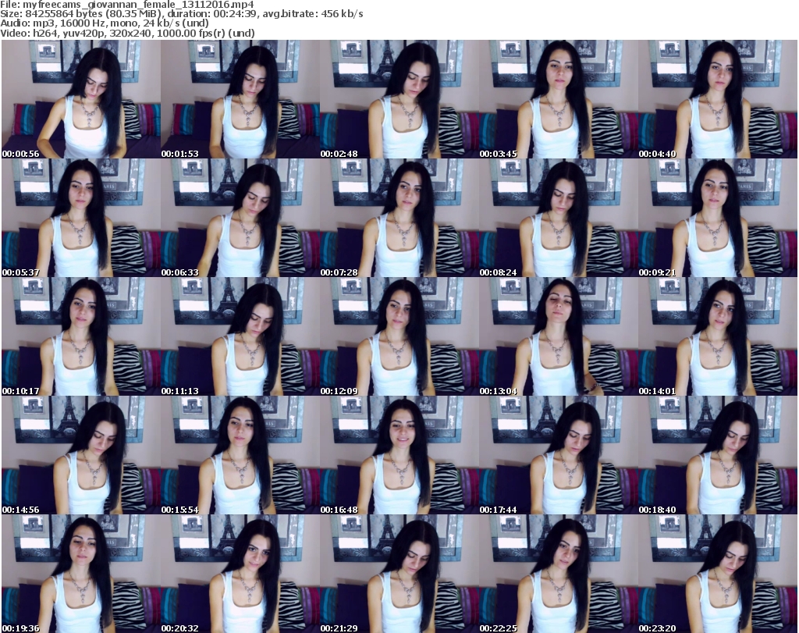Viewport: 799px width, 633px height.
Task: Pick the thumbnail labeled 00:18:40
Action: pyautogui.click(x=718, y=455)
